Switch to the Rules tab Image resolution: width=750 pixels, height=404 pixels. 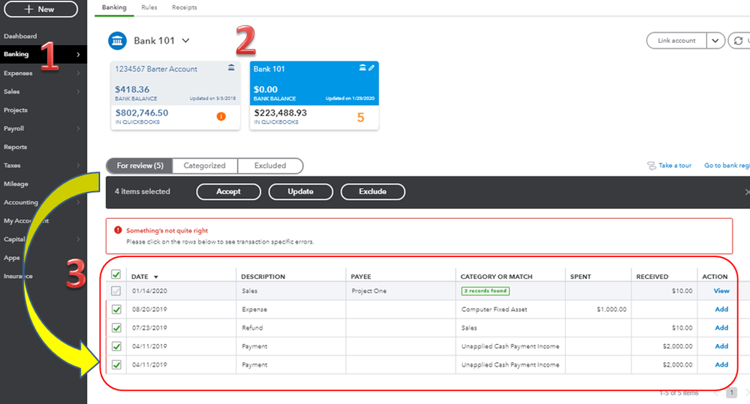[149, 7]
